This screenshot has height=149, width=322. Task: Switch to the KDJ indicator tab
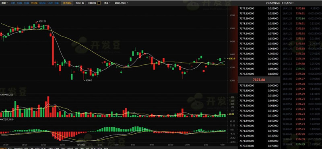(x=10, y=148)
